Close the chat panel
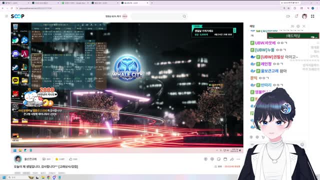This screenshot has height=180, width=320. 304,26
